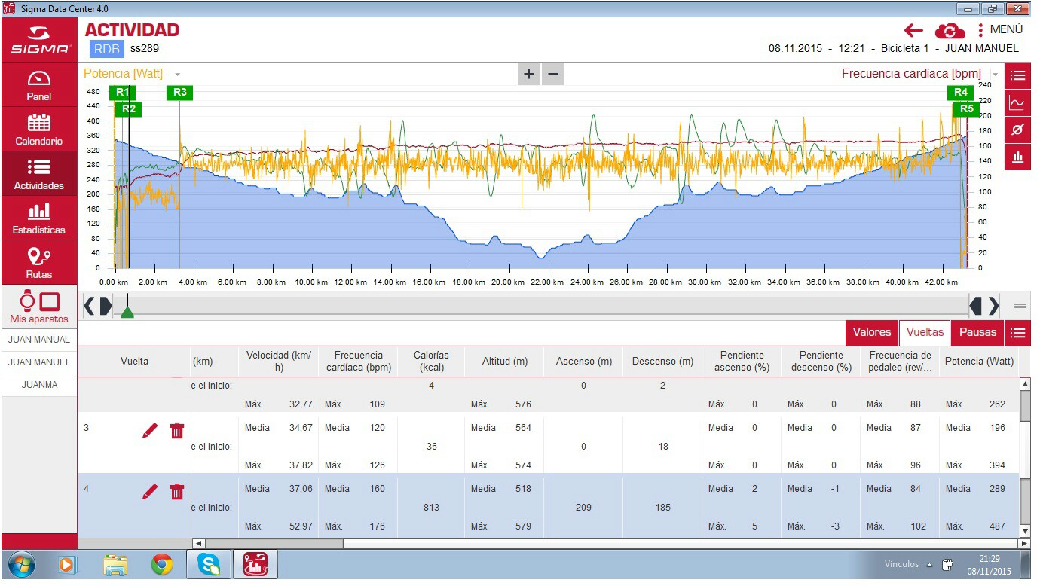Image resolution: width=1040 pixels, height=586 pixels.
Task: Zoom in the chart with plus button
Action: click(x=529, y=74)
